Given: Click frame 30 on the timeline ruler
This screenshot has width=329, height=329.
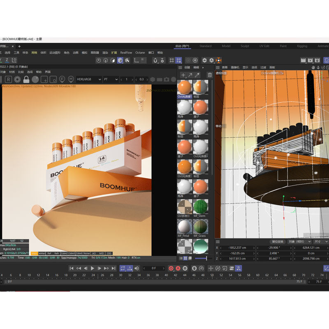Looking at the screenshot, I should 120,275.
